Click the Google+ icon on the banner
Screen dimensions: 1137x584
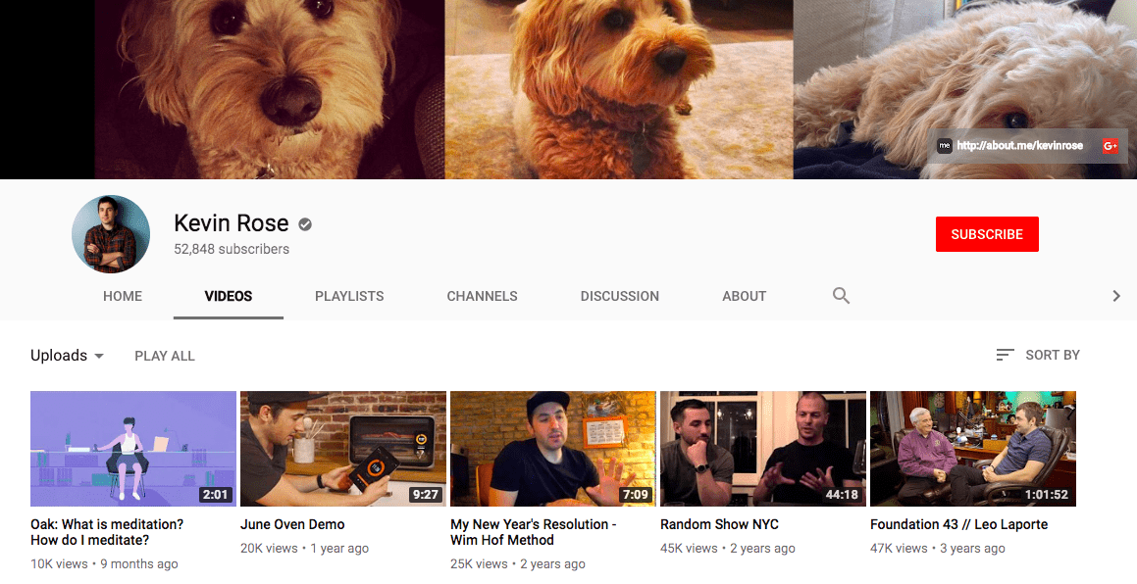click(x=1111, y=146)
